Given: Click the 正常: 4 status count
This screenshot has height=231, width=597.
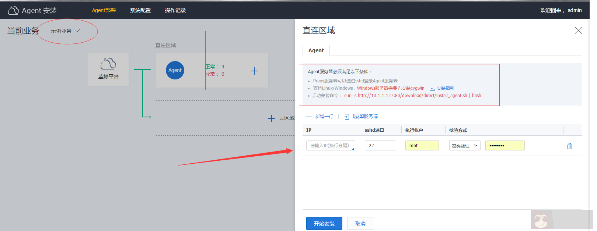Looking at the screenshot, I should (214, 67).
